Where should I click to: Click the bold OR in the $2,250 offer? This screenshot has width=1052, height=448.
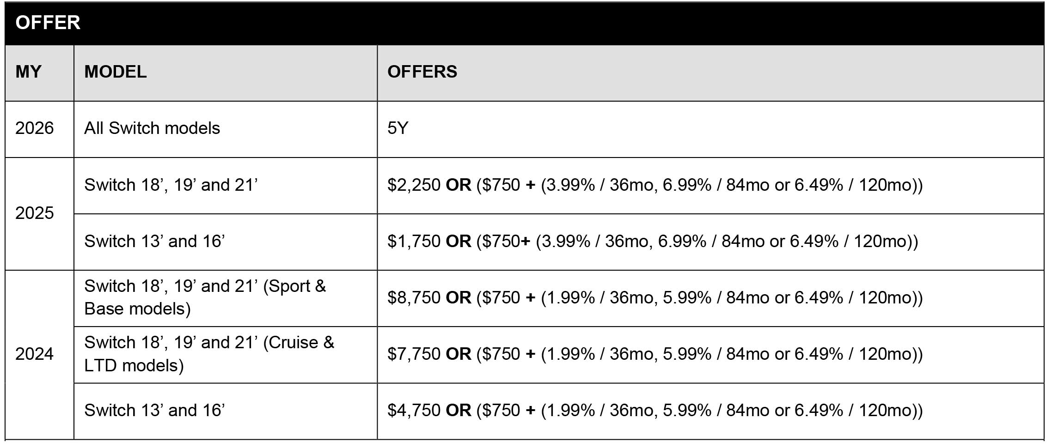tap(458, 185)
